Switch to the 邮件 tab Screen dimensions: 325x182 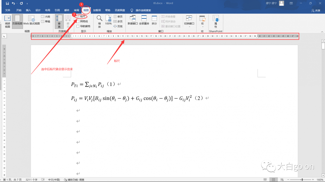[x=67, y=10]
